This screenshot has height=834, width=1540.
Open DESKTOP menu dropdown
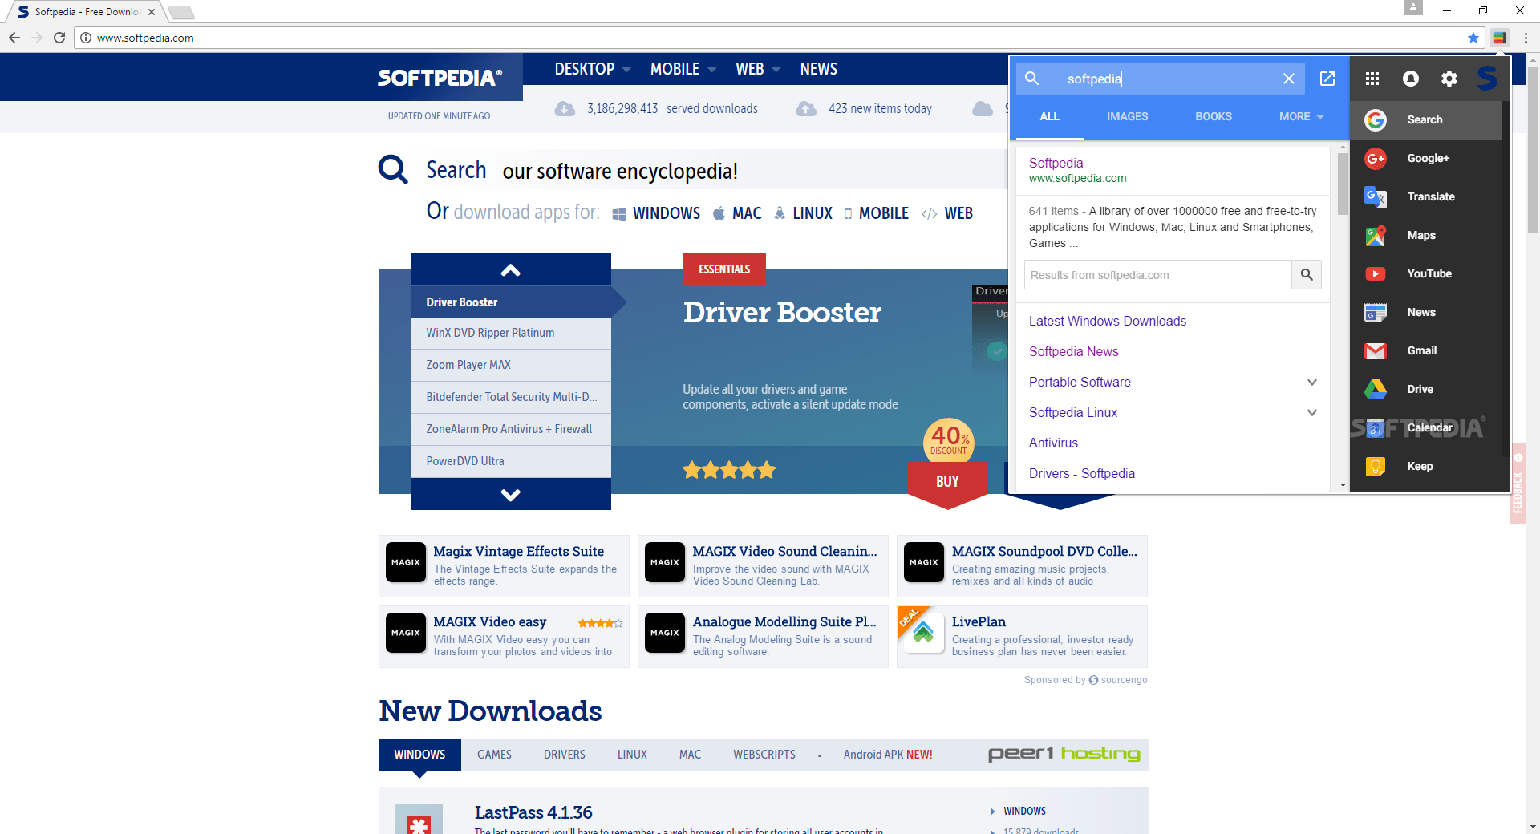(593, 69)
